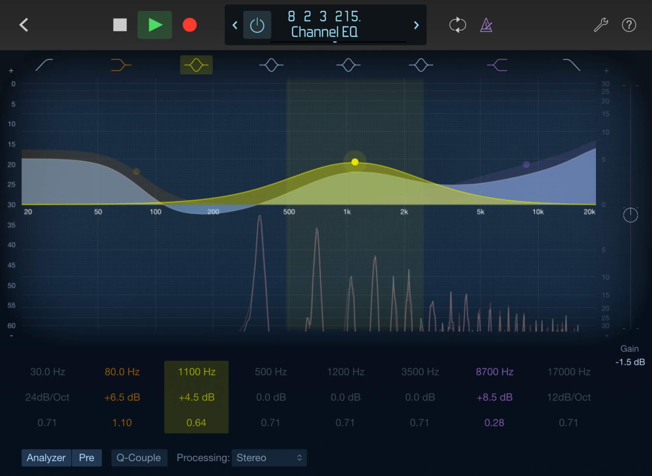The height and width of the screenshot is (476, 652).
Task: Enable cycle mode via the loop icon
Action: [x=457, y=24]
